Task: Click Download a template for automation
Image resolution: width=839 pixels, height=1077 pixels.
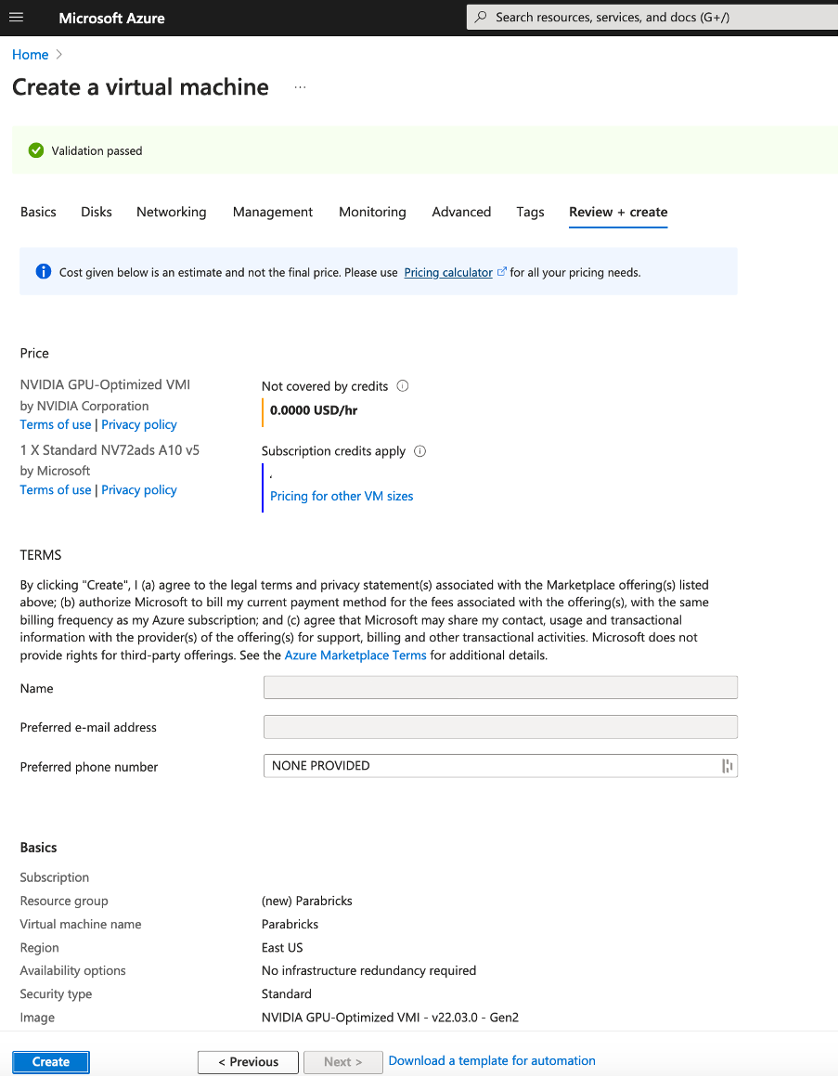Action: click(x=492, y=1060)
